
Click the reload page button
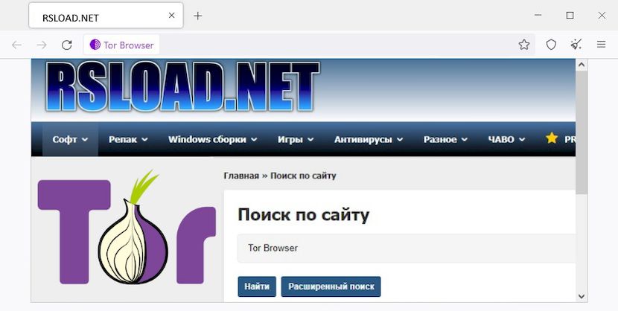[66, 45]
